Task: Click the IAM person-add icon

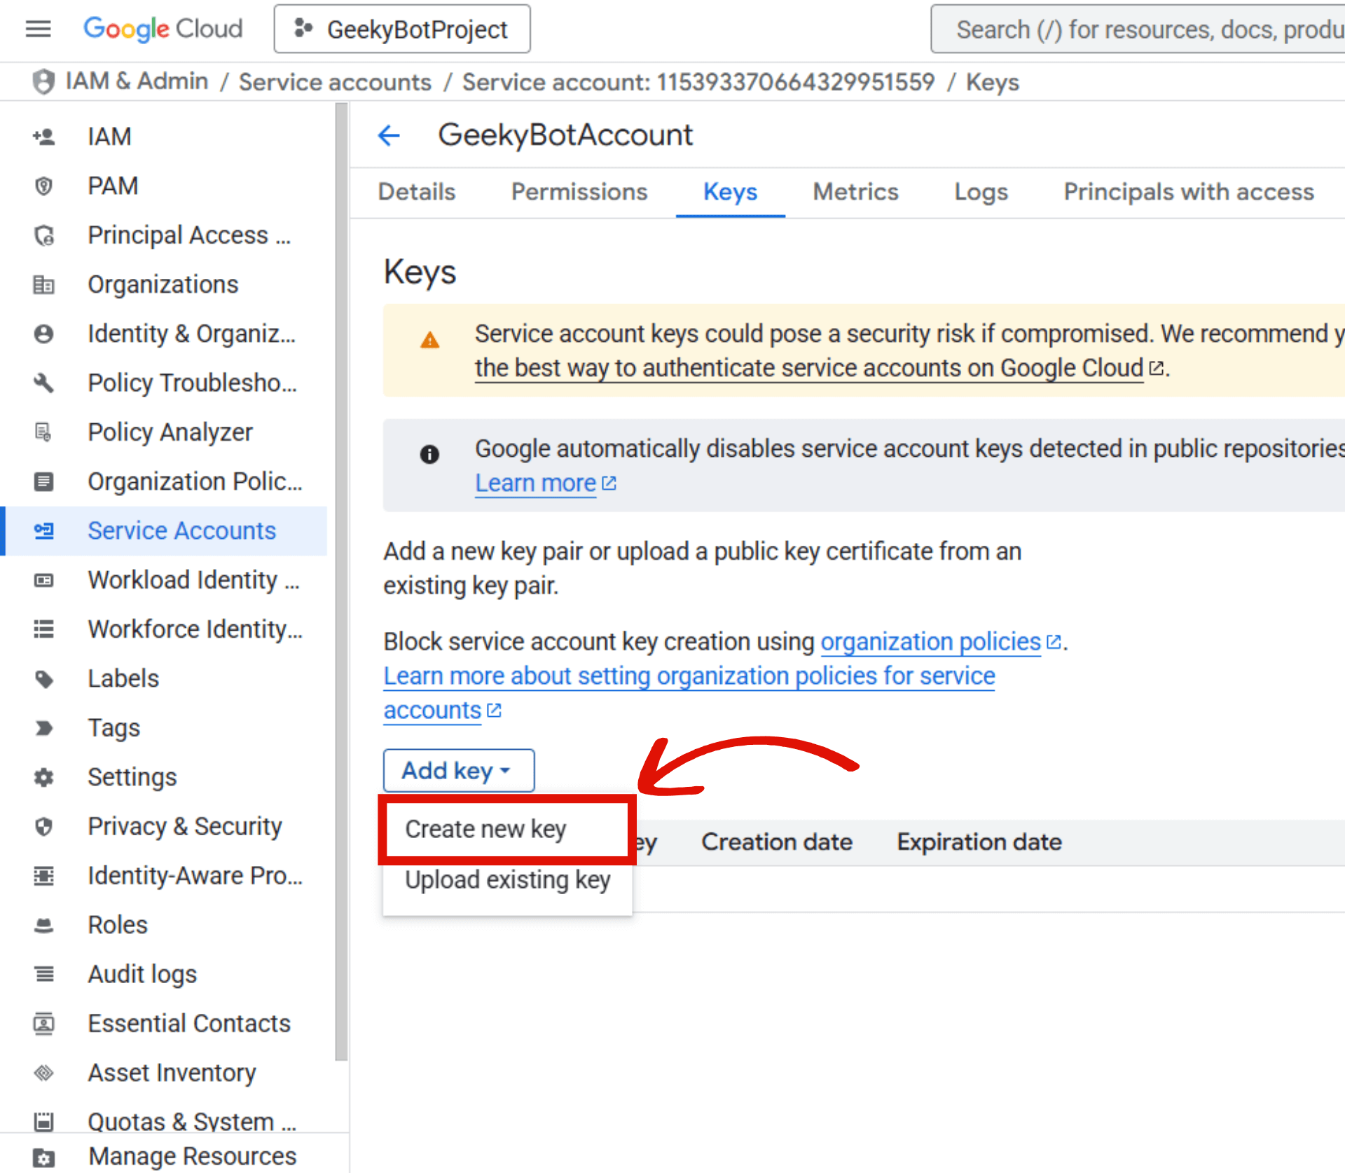Action: [x=43, y=136]
